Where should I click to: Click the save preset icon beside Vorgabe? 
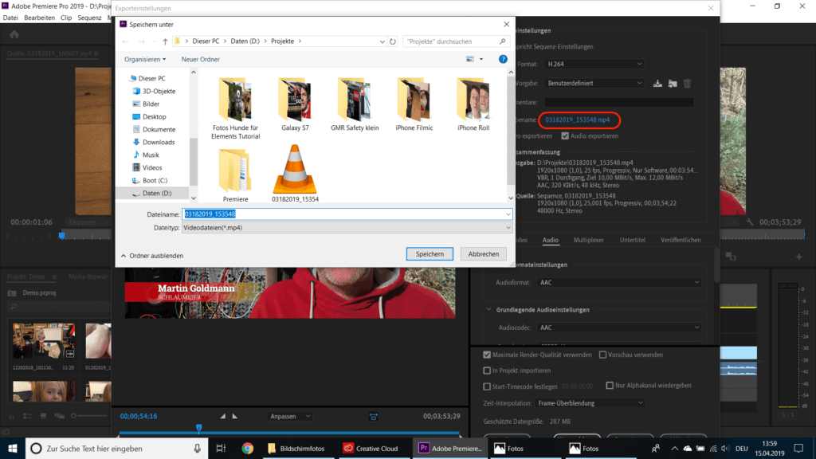pyautogui.click(x=658, y=84)
